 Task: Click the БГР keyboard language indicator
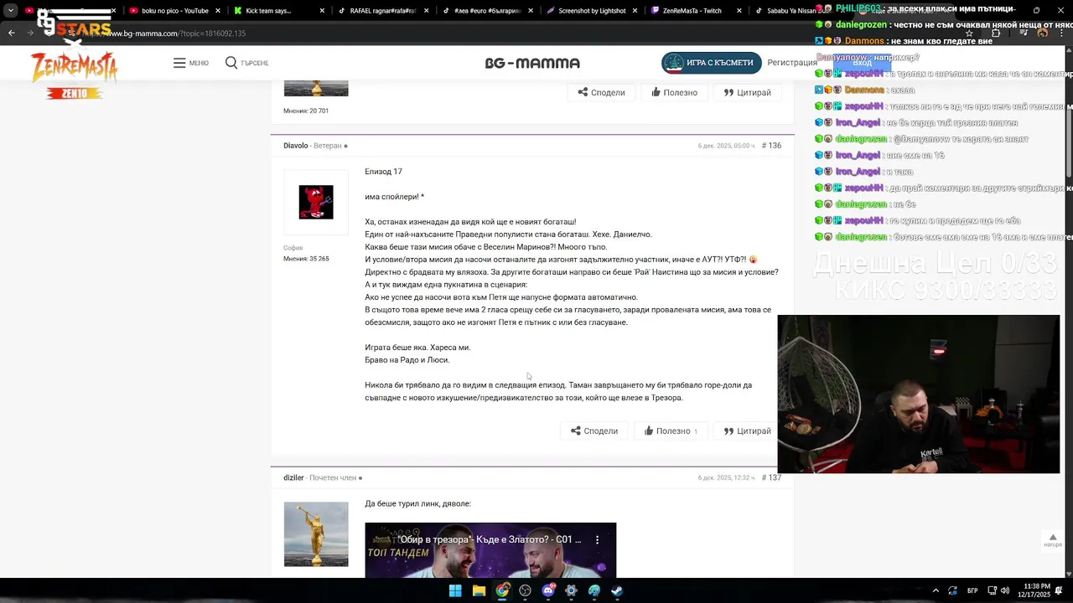click(x=972, y=590)
